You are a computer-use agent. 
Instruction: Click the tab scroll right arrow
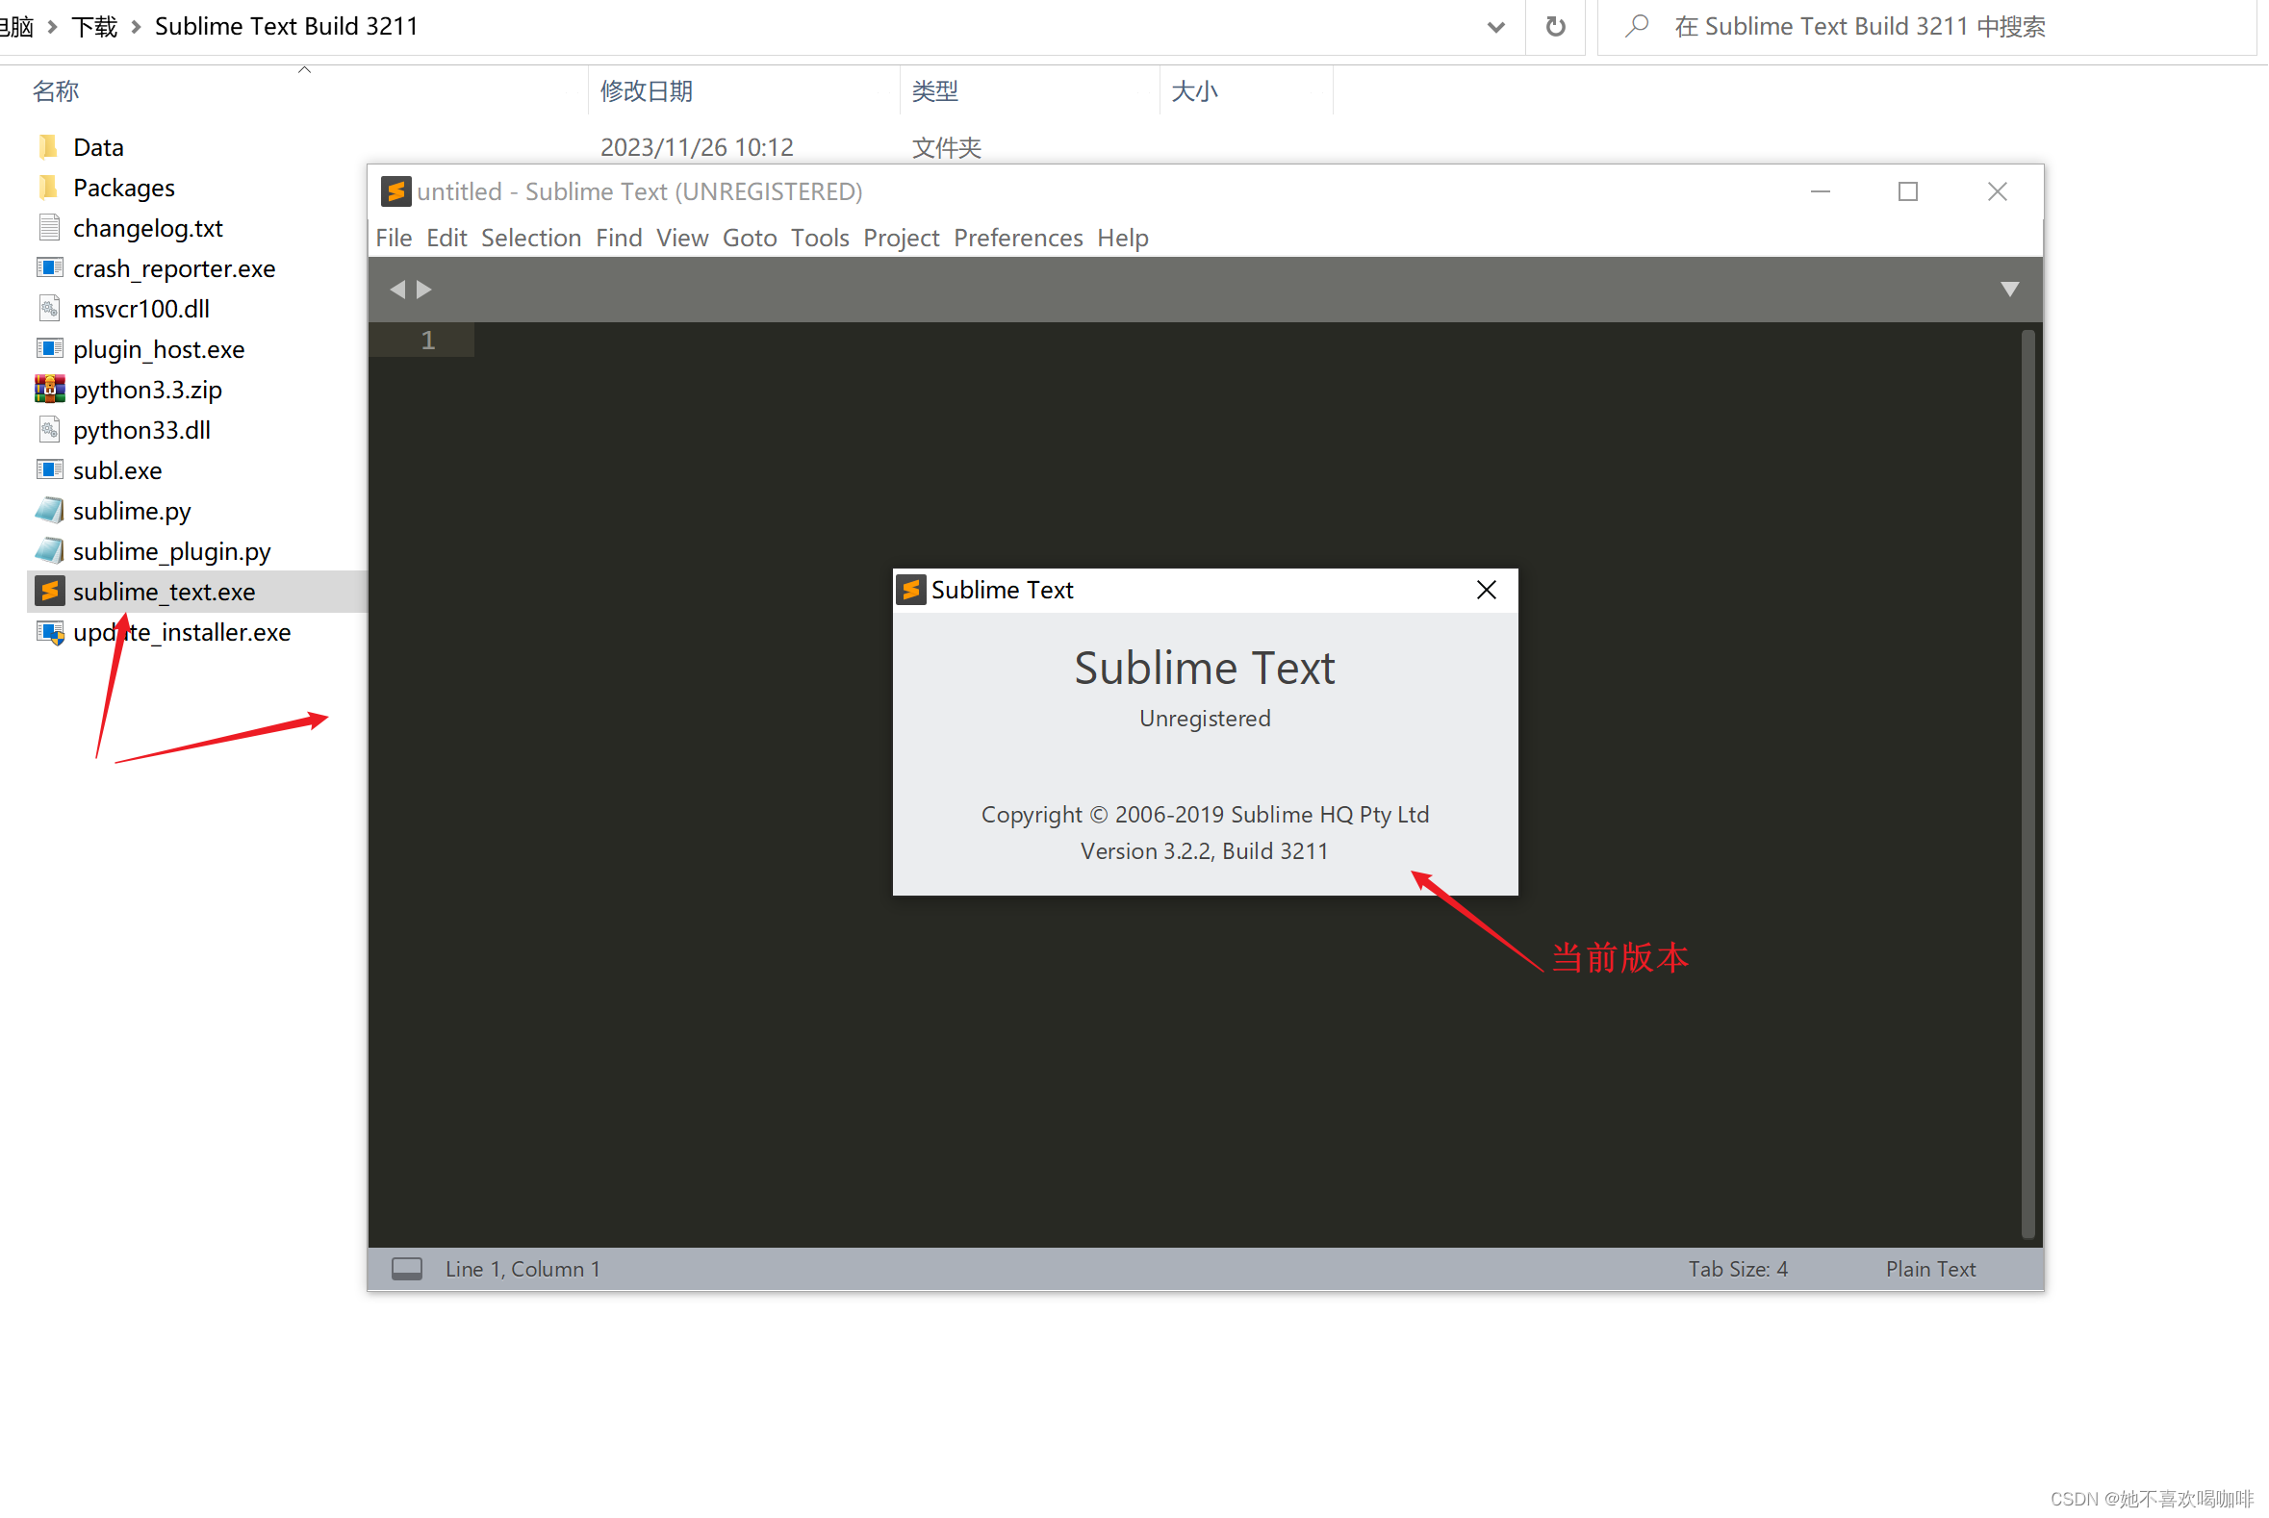[424, 290]
